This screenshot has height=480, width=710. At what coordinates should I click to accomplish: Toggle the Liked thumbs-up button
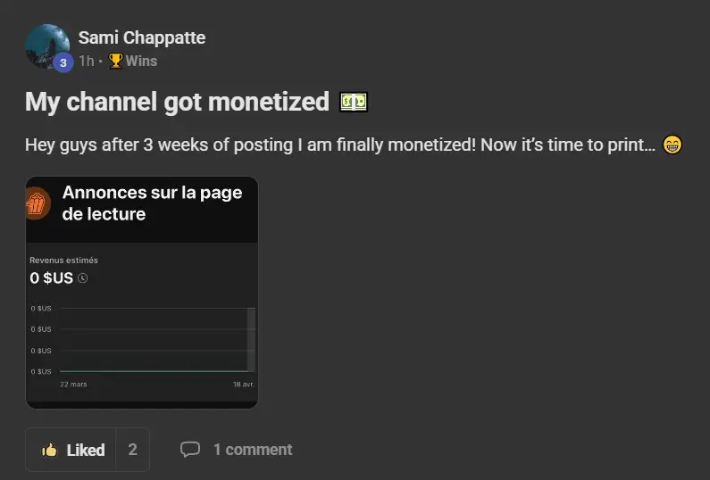pos(71,450)
